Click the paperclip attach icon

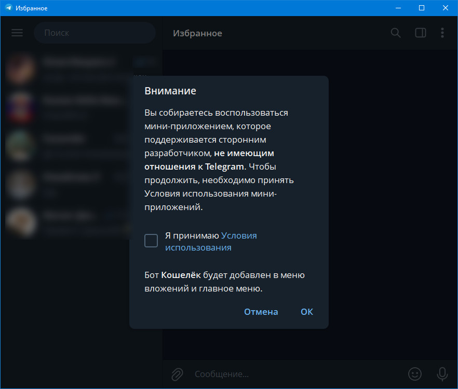[177, 374]
